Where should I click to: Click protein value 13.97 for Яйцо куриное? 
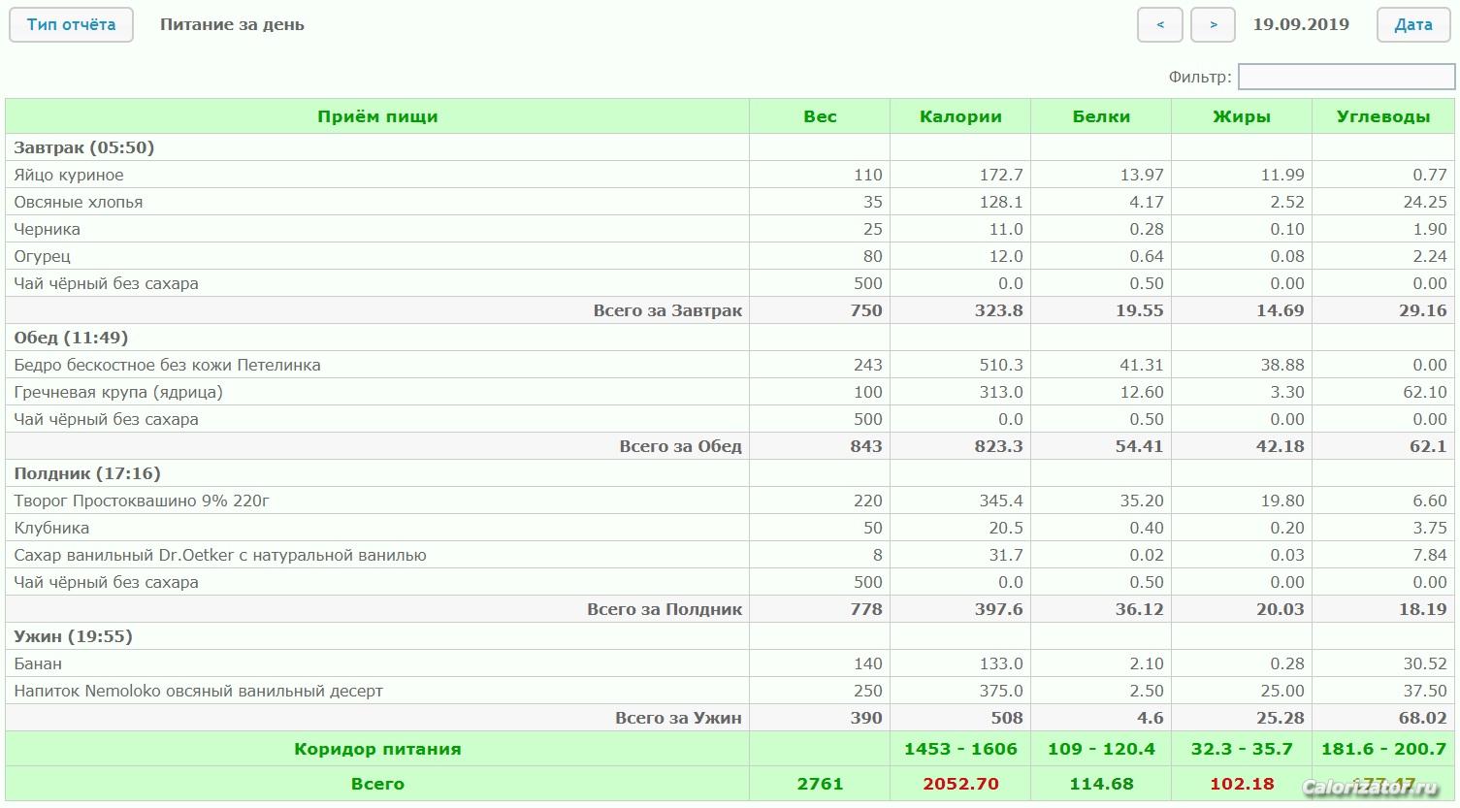pyautogui.click(x=1142, y=175)
